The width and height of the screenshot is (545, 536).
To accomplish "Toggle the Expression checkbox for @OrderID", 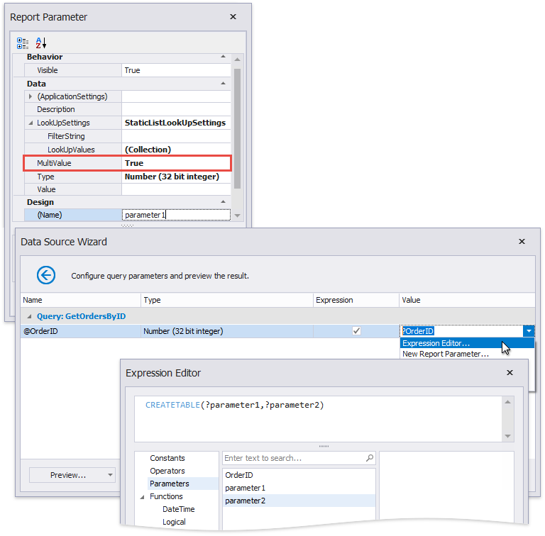I will pos(356,331).
